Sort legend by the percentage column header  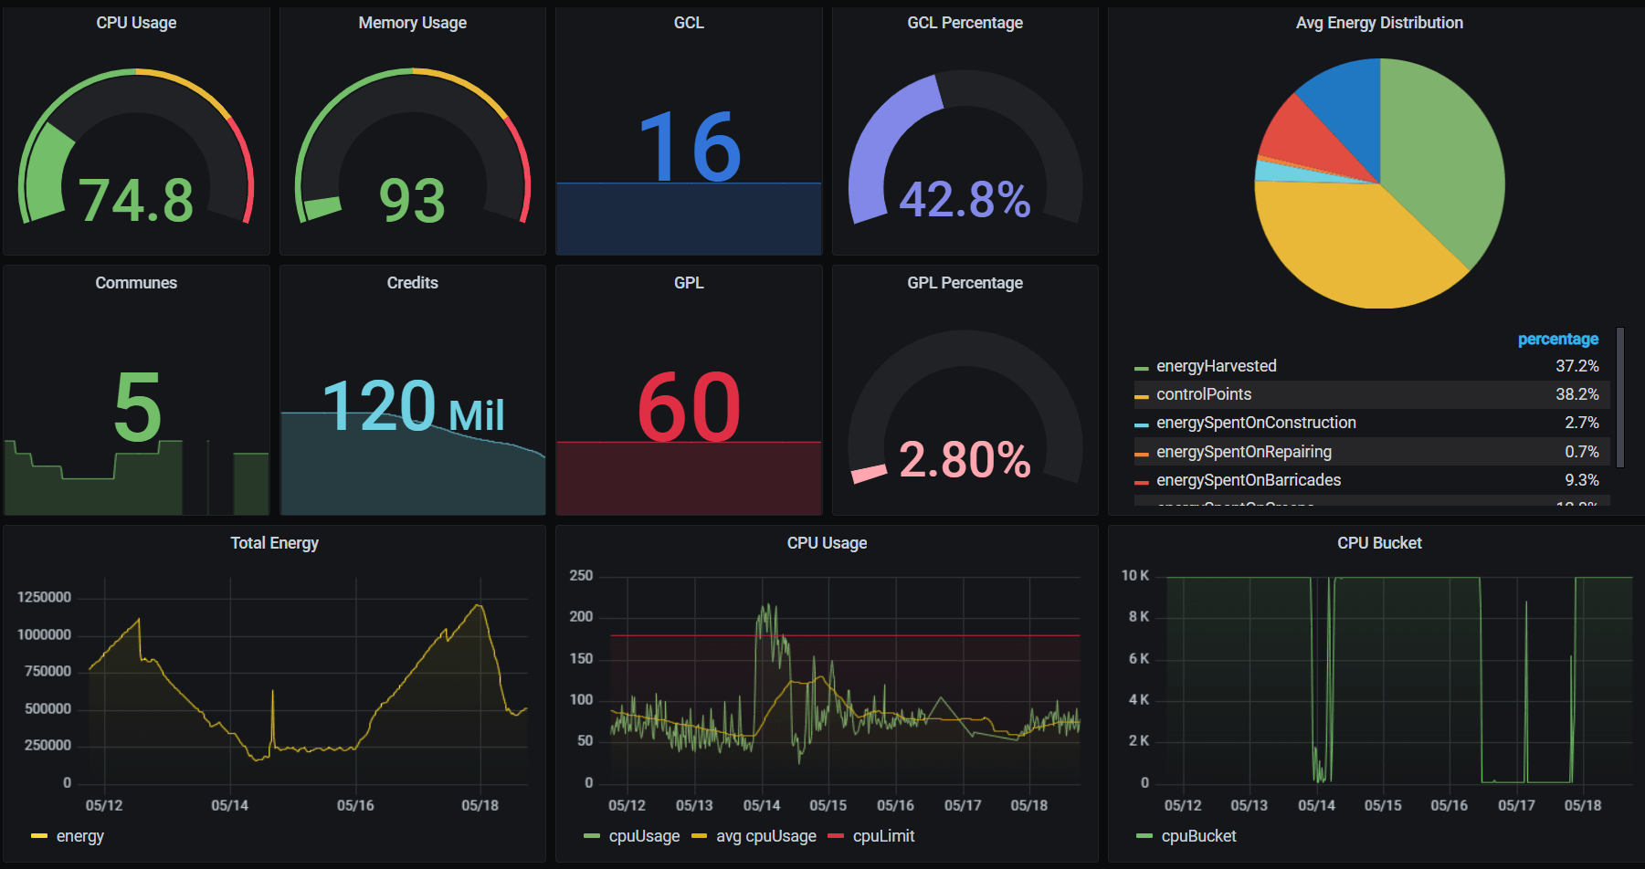click(x=1557, y=339)
